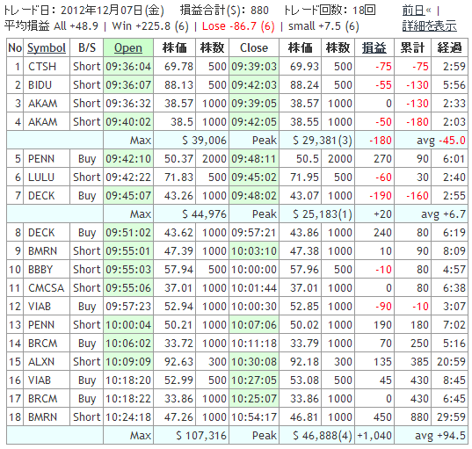The width and height of the screenshot is (472, 449).
Task: Click the avg +94.5 summary
Action: (440, 436)
